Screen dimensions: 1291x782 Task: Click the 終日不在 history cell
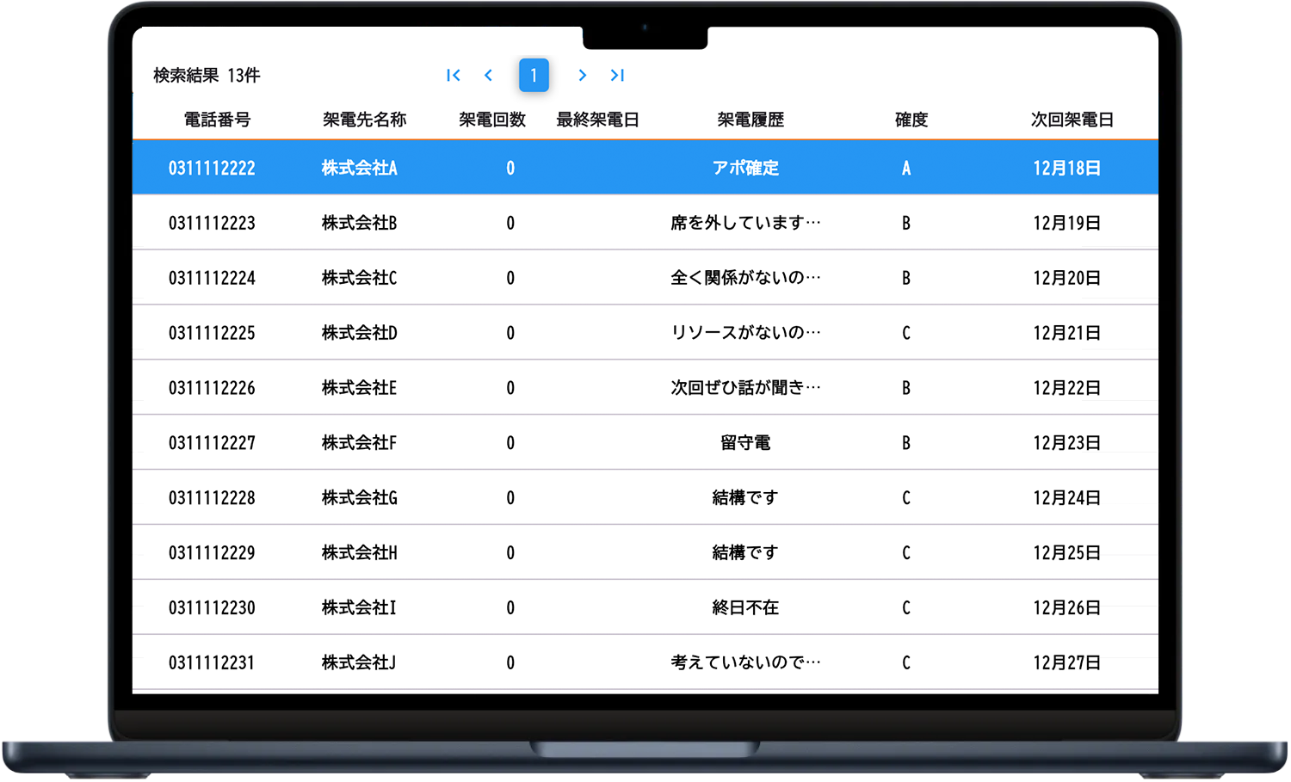[x=745, y=609]
